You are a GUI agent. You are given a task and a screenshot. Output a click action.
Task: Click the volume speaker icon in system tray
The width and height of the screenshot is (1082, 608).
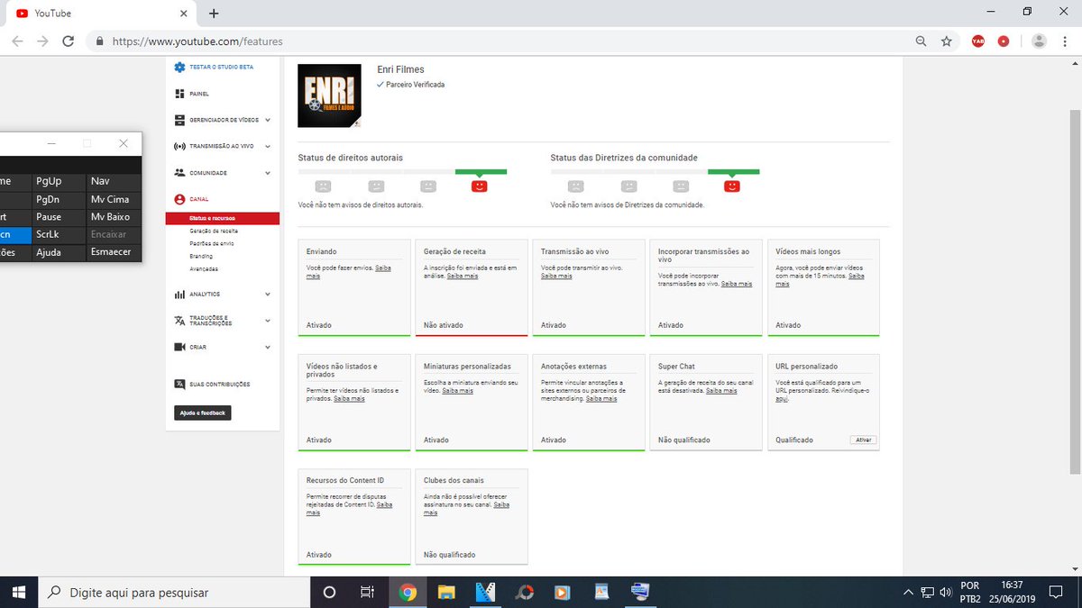[x=945, y=592]
